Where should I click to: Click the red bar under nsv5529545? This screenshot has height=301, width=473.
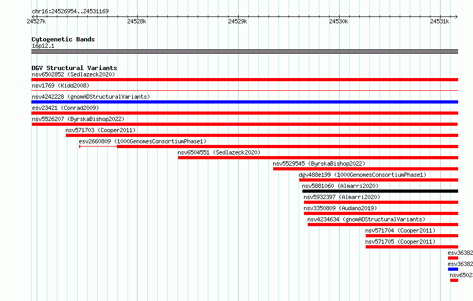click(366, 169)
